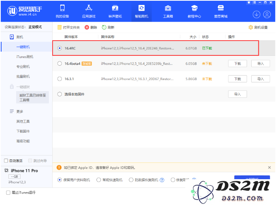276x205 pixels.
Task: Select the 16.3.1 firmware radio button
Action: click(x=60, y=79)
